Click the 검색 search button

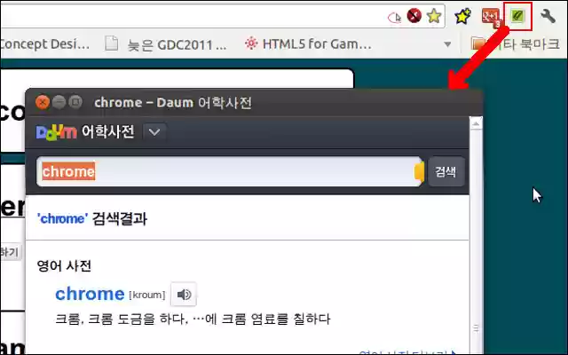click(x=446, y=171)
